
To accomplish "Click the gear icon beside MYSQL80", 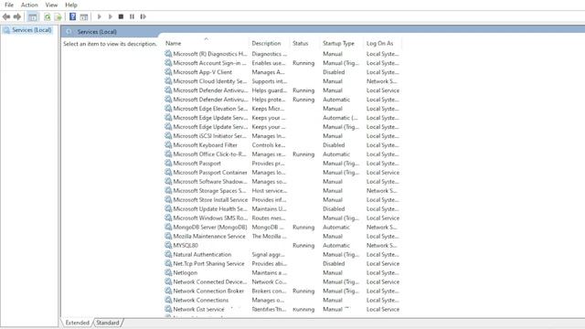I will click(168, 245).
